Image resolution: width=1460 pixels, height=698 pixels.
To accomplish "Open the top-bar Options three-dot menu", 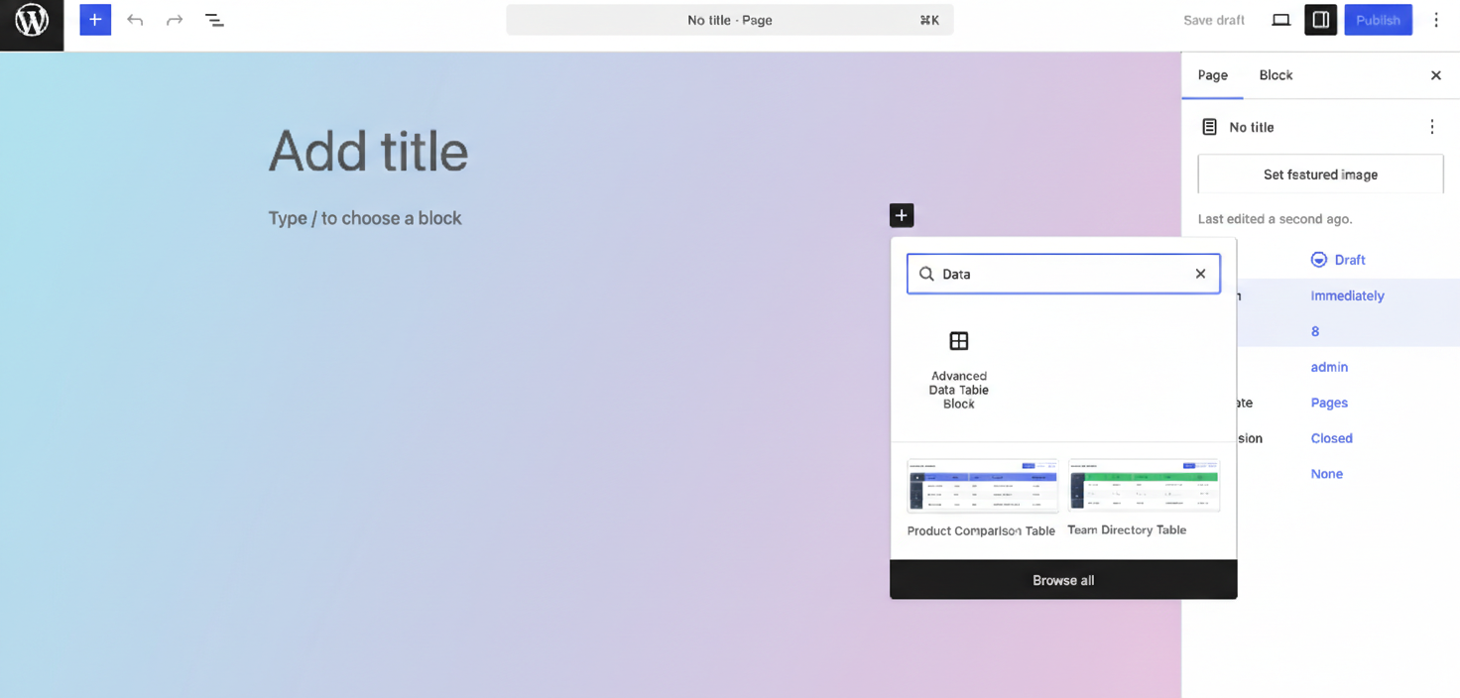I will coord(1436,20).
